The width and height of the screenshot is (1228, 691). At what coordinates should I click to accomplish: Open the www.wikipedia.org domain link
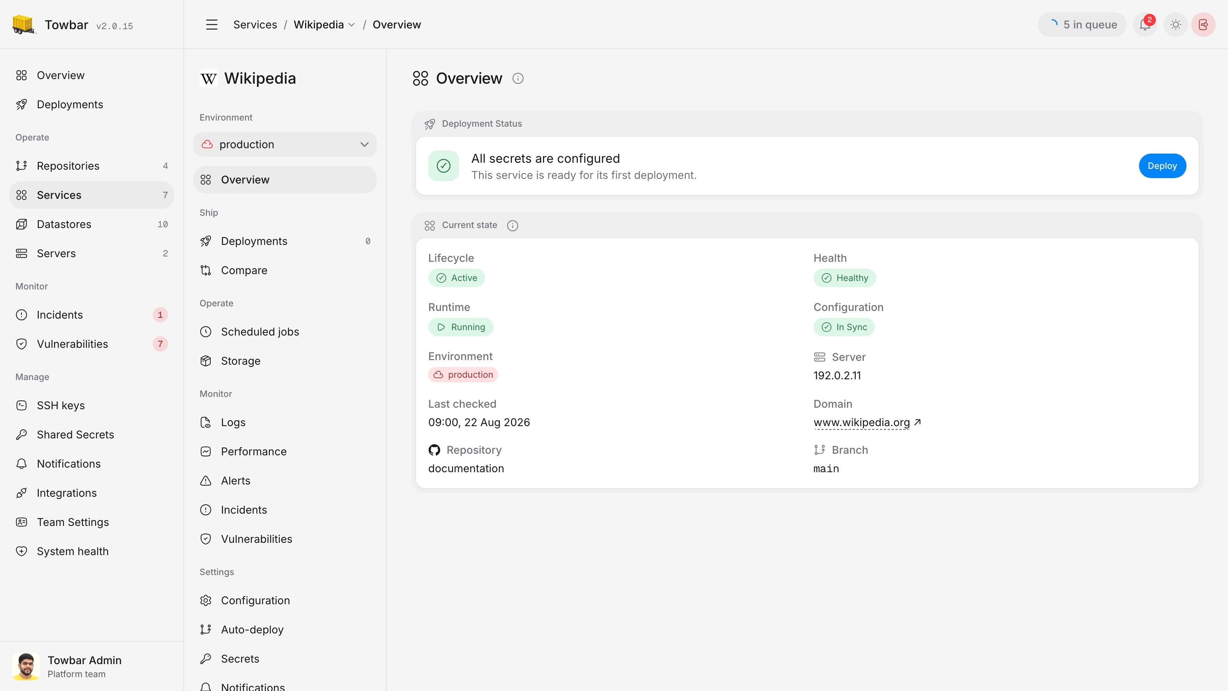862,423
